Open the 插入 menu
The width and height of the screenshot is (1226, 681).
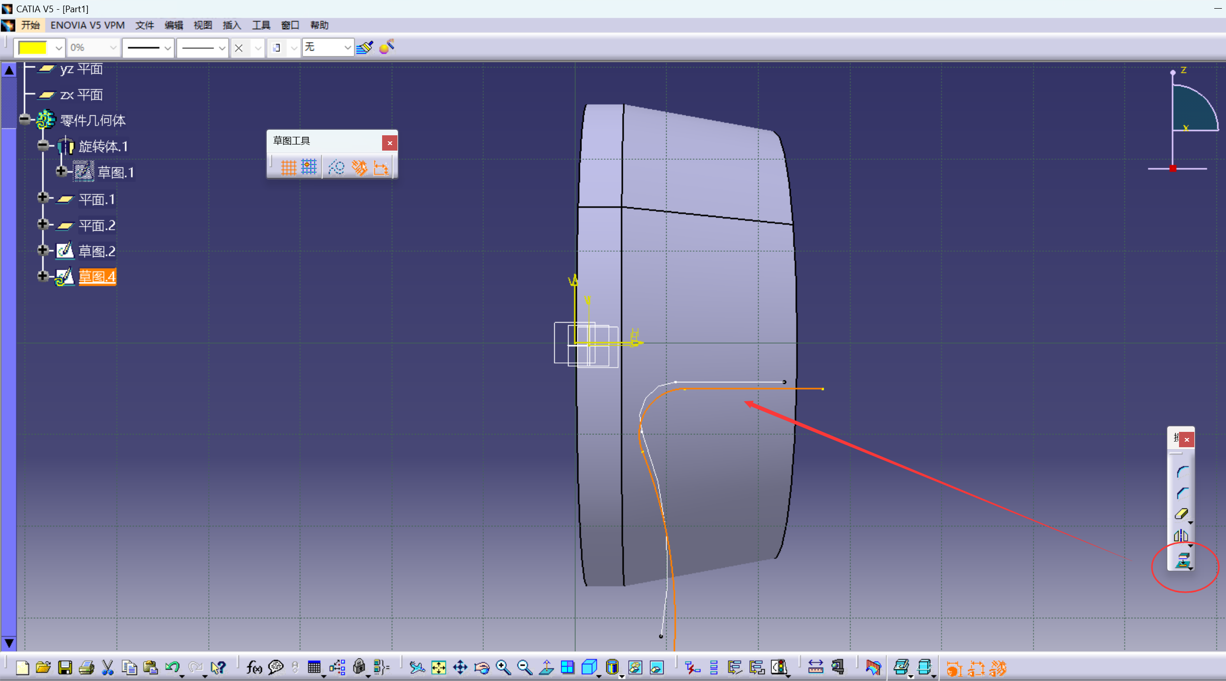[x=231, y=25]
